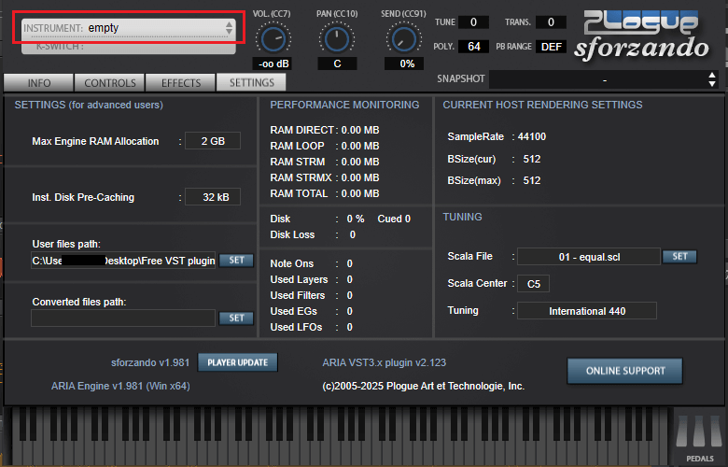Click the Disk Loss readout
Image resolution: width=728 pixels, height=467 pixels.
click(313, 234)
